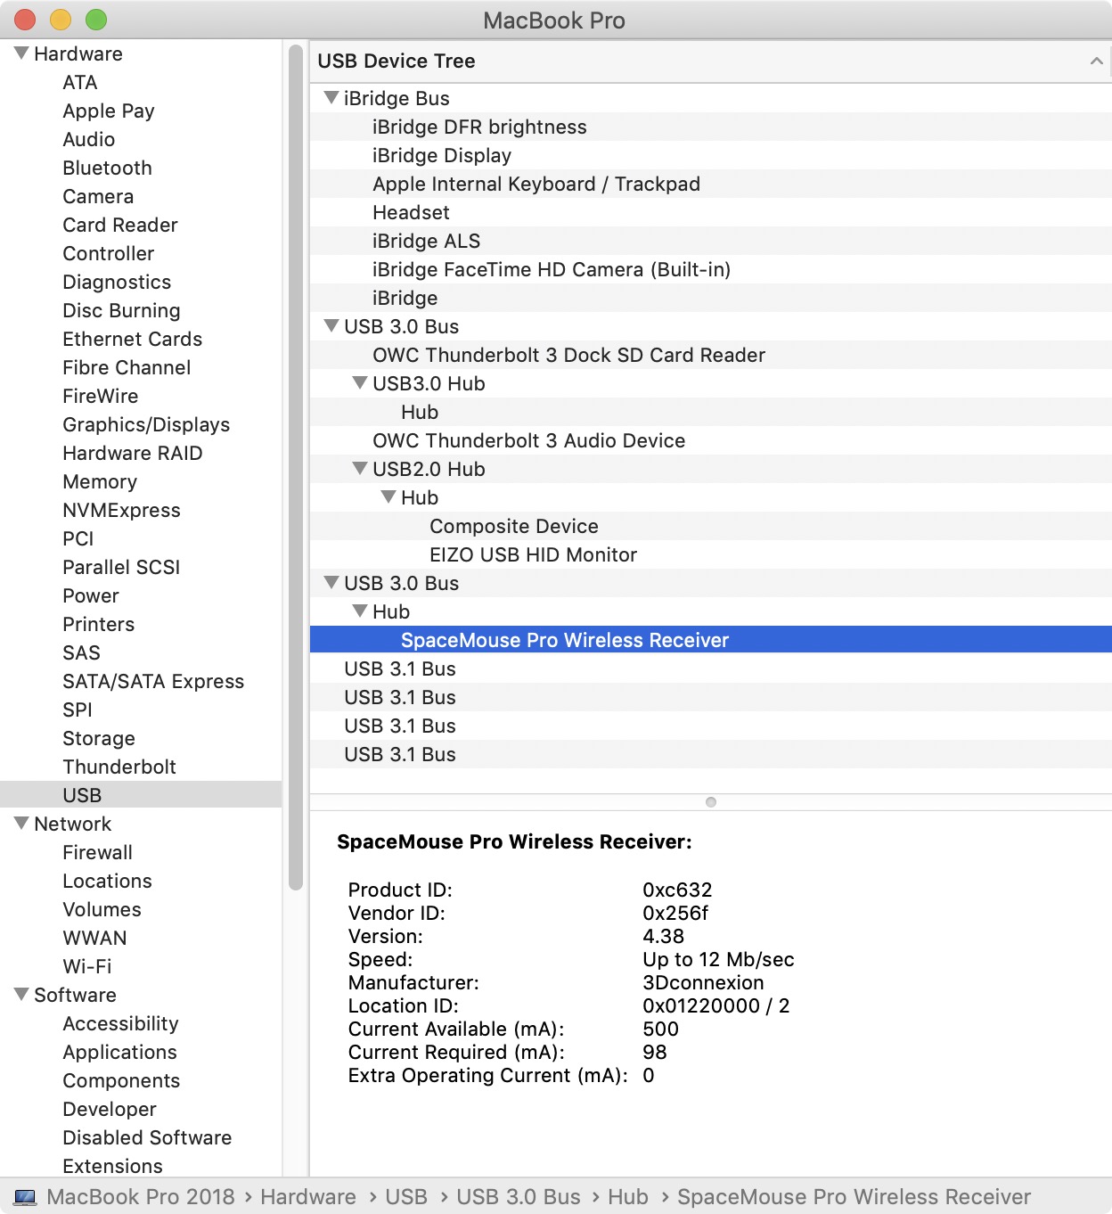This screenshot has width=1112, height=1214.
Task: Click the yellow minimize window button
Action: click(x=61, y=20)
